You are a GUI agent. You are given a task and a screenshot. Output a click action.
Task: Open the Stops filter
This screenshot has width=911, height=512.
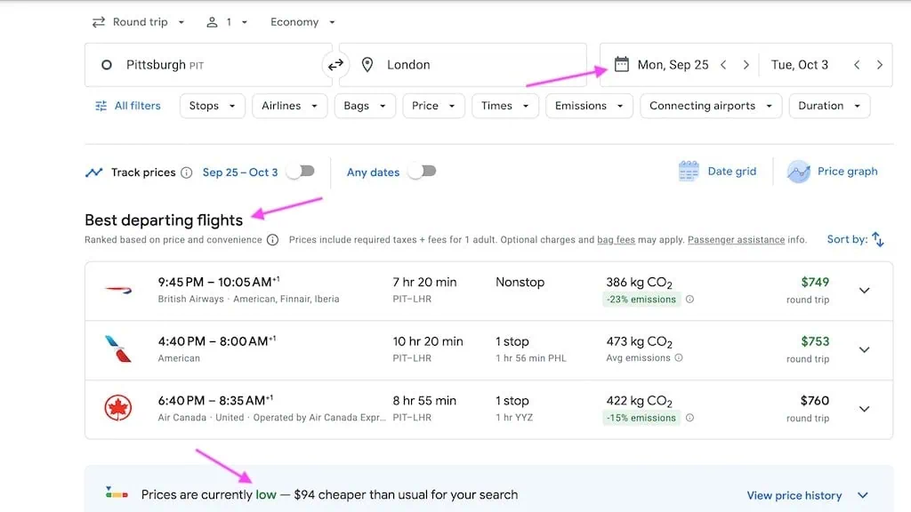click(212, 106)
